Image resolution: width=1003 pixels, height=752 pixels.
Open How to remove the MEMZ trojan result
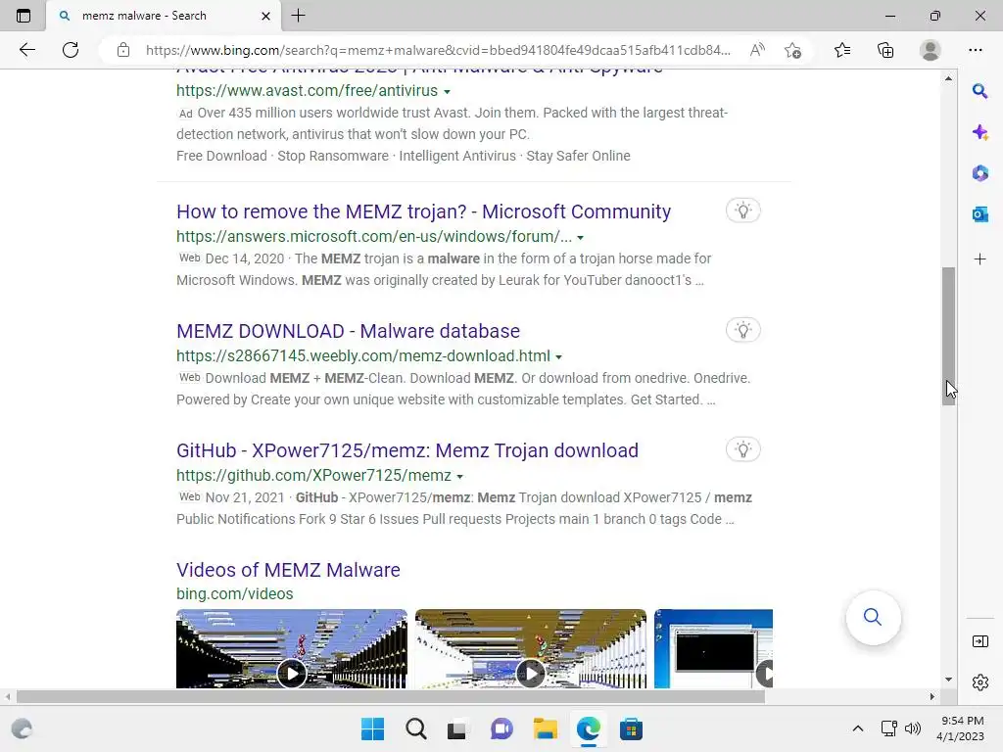point(423,211)
